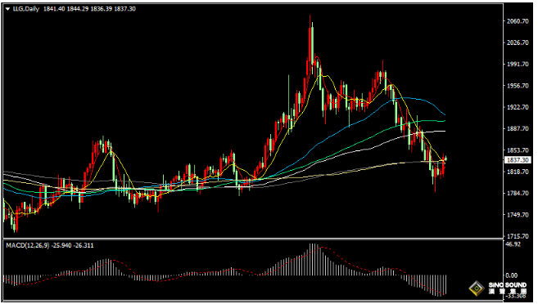
Task: Click the 1922.70 price axis label
Action: (518, 108)
